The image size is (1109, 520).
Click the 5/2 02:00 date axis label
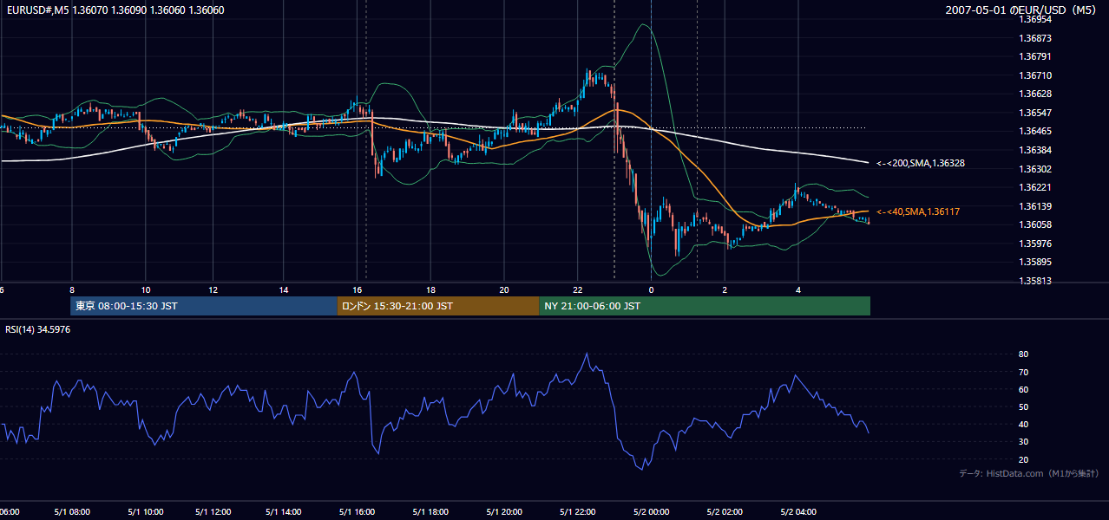pos(724,512)
